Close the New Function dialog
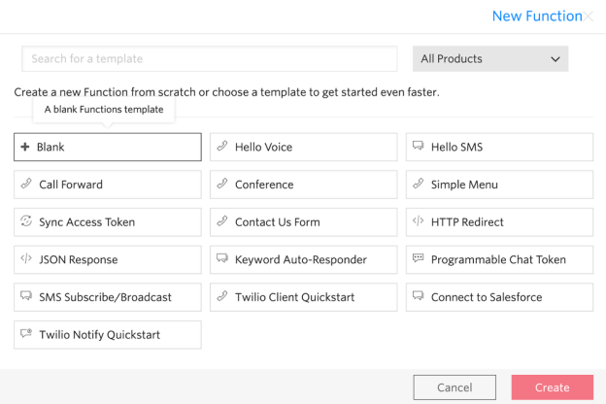This screenshot has height=404, width=606. tap(589, 17)
